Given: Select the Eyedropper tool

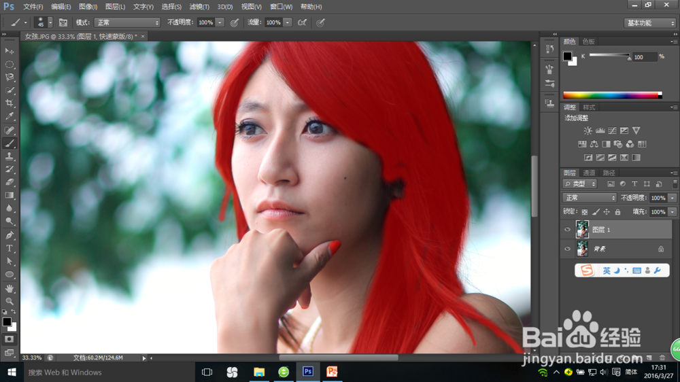Looking at the screenshot, I should point(10,116).
